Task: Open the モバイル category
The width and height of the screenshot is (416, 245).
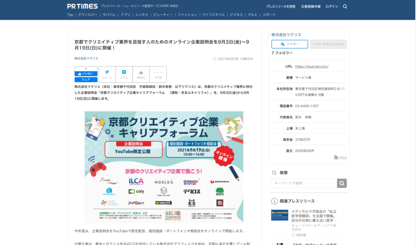Action: (109, 15)
